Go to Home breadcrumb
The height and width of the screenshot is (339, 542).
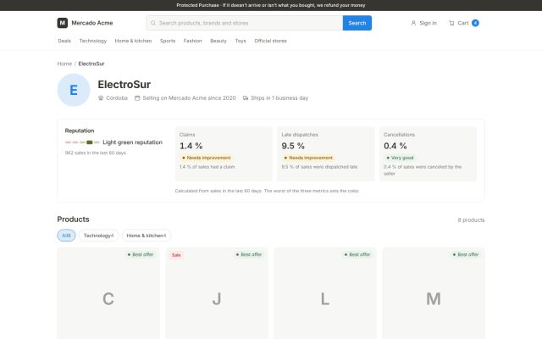pyautogui.click(x=64, y=64)
